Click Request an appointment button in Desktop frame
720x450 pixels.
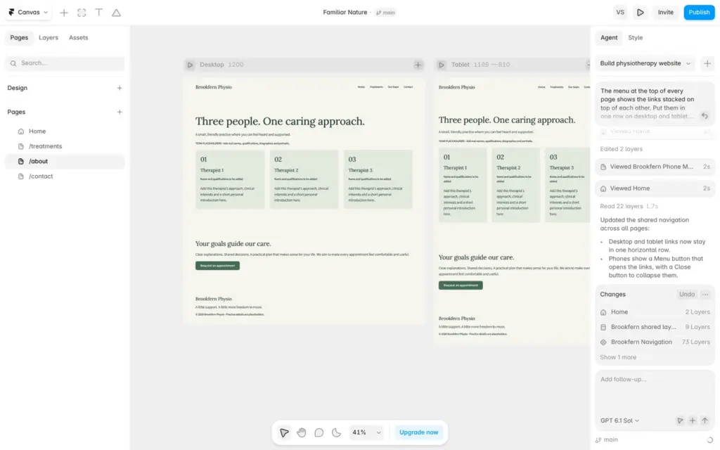pos(218,266)
